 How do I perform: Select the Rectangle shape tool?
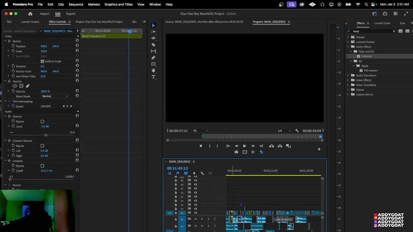(153, 64)
